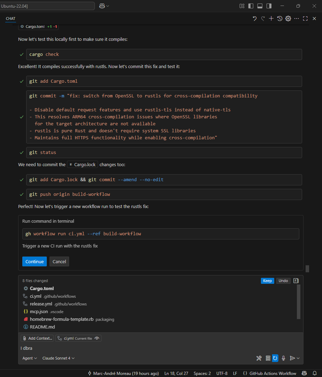This screenshot has height=377, width=322.
Task: Open chat settings gear
Action: click(288, 19)
